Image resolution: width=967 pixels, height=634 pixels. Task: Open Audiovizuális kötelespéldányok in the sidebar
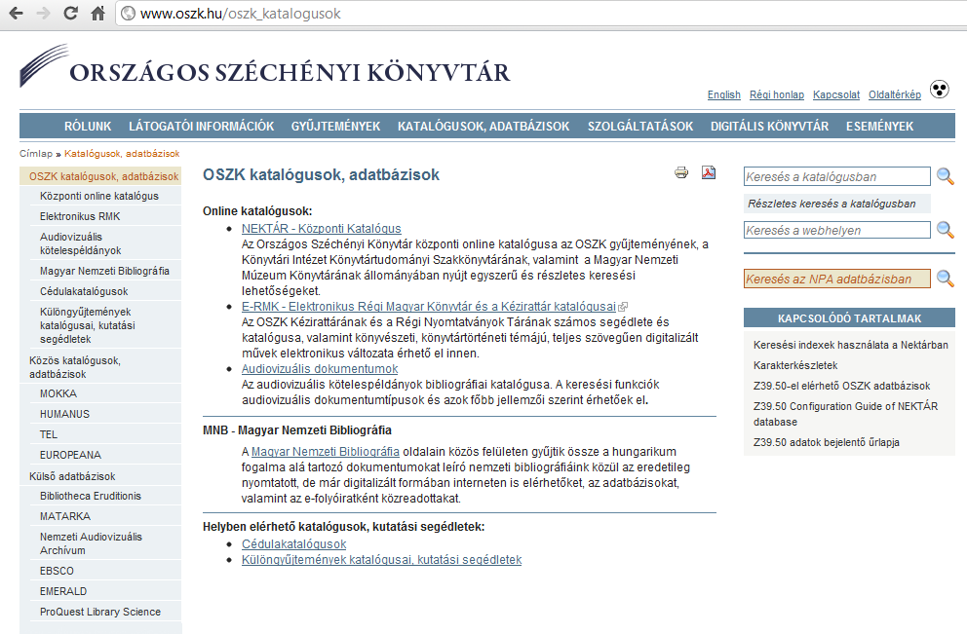(x=81, y=243)
